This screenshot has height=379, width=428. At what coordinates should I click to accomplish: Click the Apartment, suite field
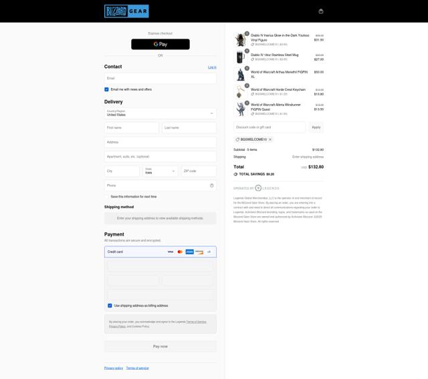point(160,157)
